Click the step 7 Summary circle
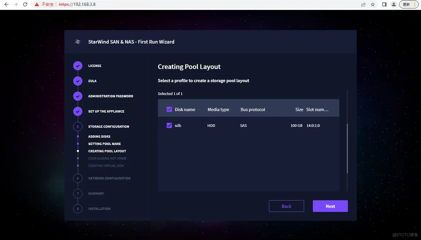The height and width of the screenshot is (240, 421). click(x=78, y=193)
